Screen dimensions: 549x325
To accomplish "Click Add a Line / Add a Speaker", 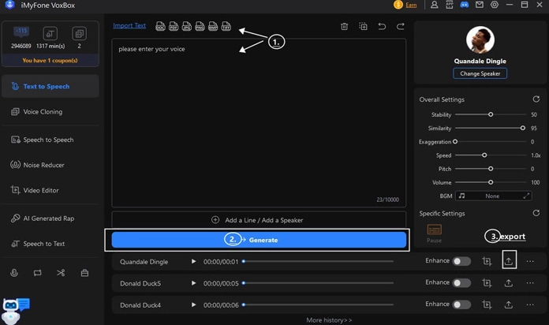I will pyautogui.click(x=259, y=220).
